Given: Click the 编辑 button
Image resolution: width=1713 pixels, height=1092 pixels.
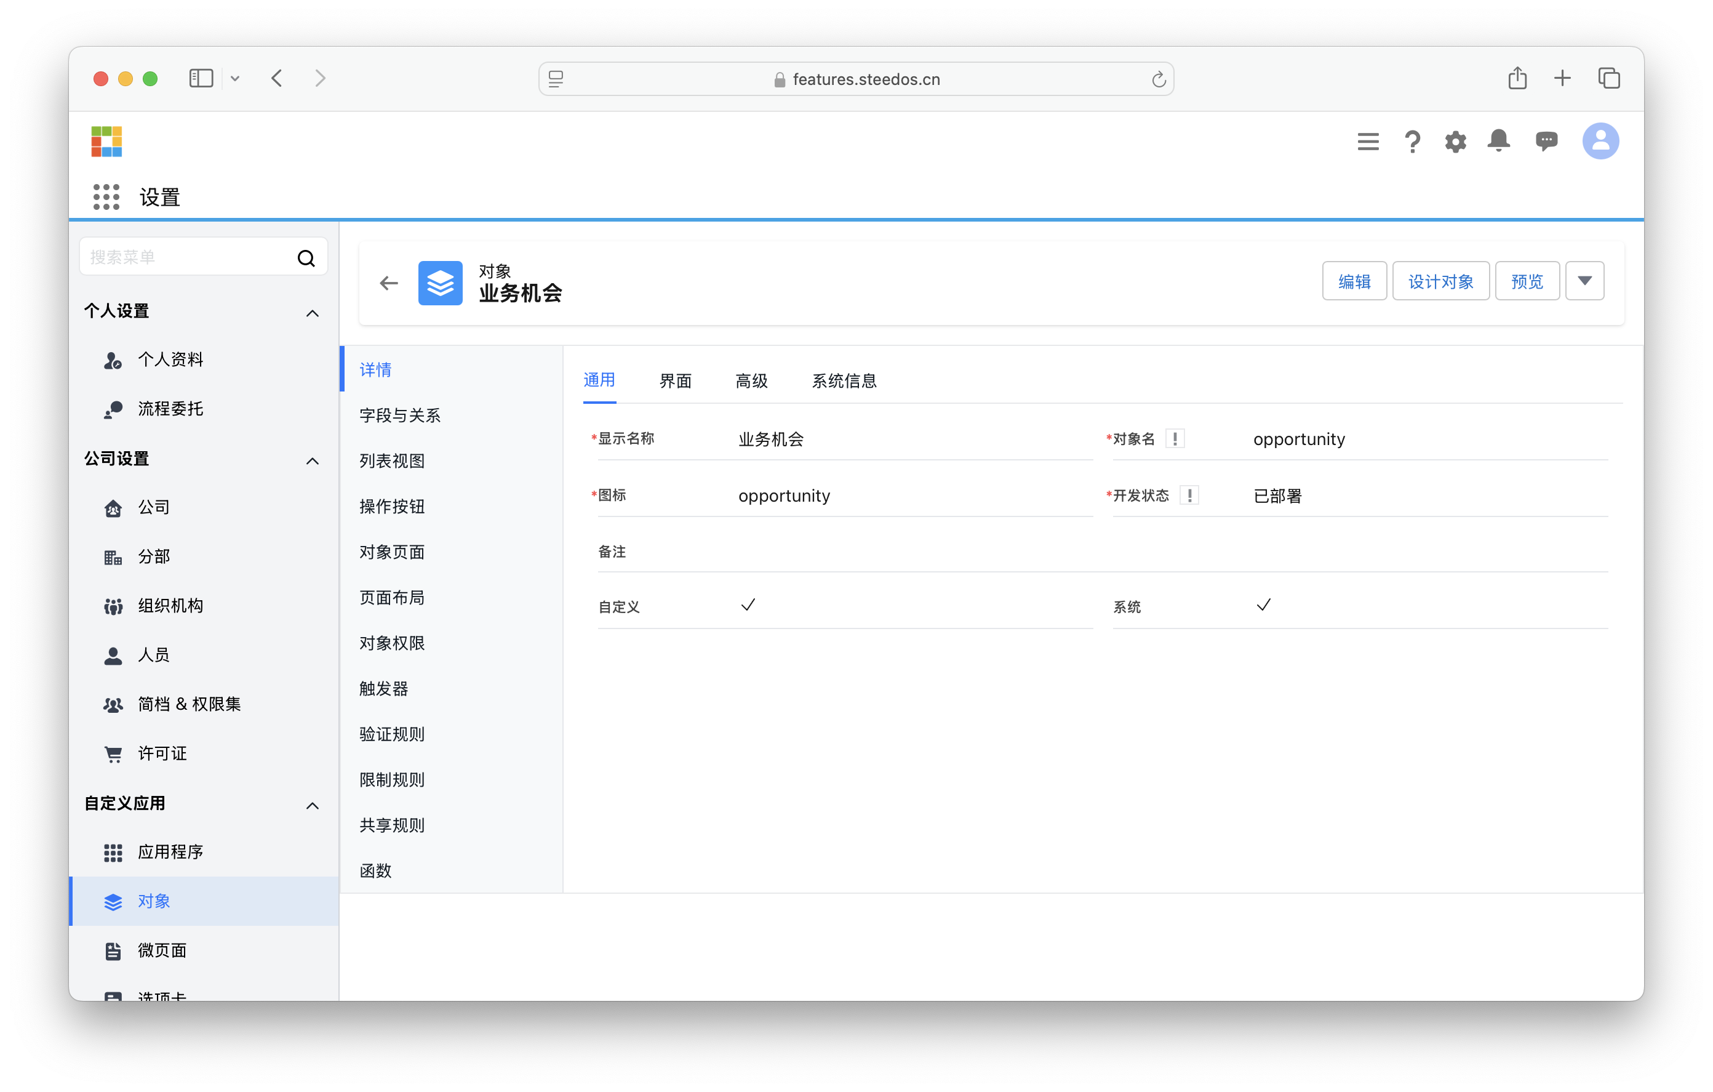Looking at the screenshot, I should click(x=1354, y=281).
